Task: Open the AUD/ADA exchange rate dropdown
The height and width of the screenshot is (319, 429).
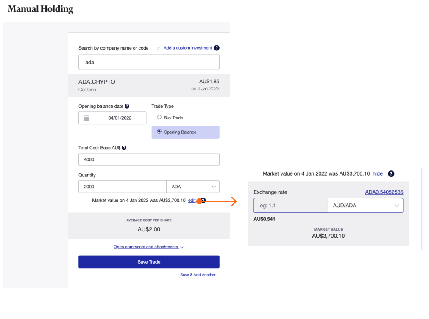Action: coord(365,206)
